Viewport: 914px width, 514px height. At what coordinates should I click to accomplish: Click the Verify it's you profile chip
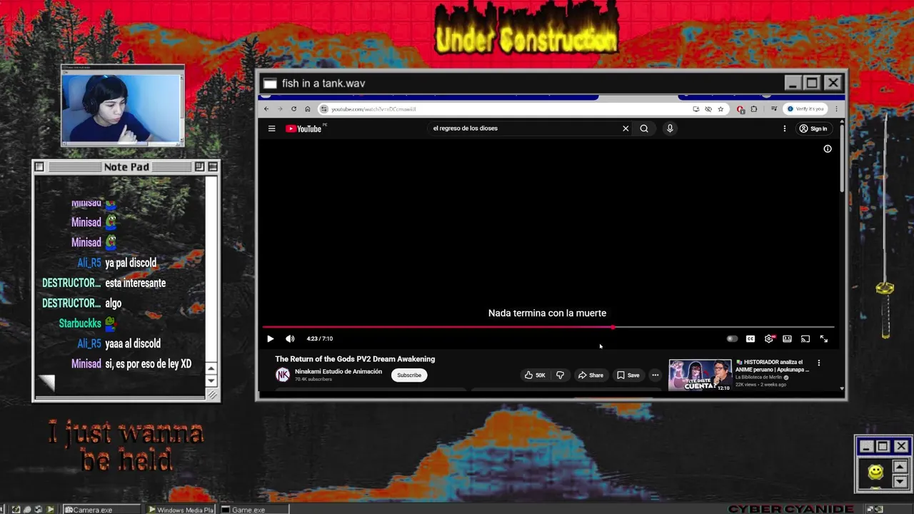pos(805,109)
